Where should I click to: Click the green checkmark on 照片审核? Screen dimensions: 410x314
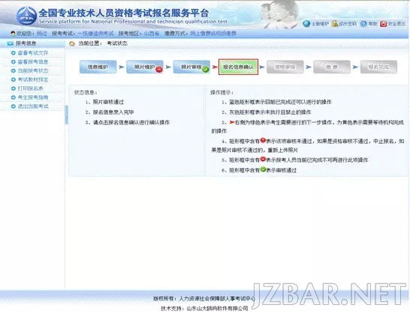click(x=206, y=70)
